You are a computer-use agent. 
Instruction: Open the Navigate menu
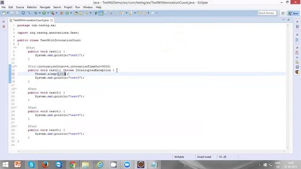pyautogui.click(x=45, y=8)
